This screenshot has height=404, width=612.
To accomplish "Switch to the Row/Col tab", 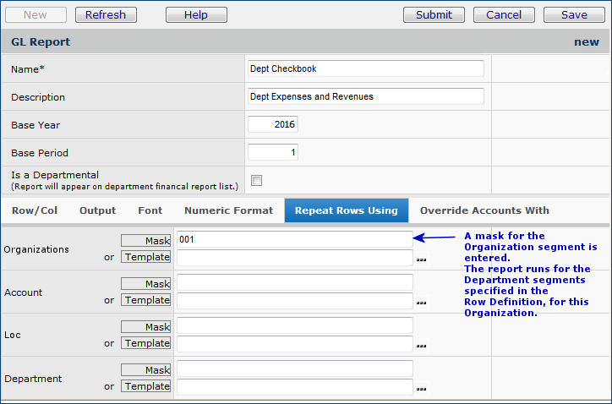I will point(34,210).
